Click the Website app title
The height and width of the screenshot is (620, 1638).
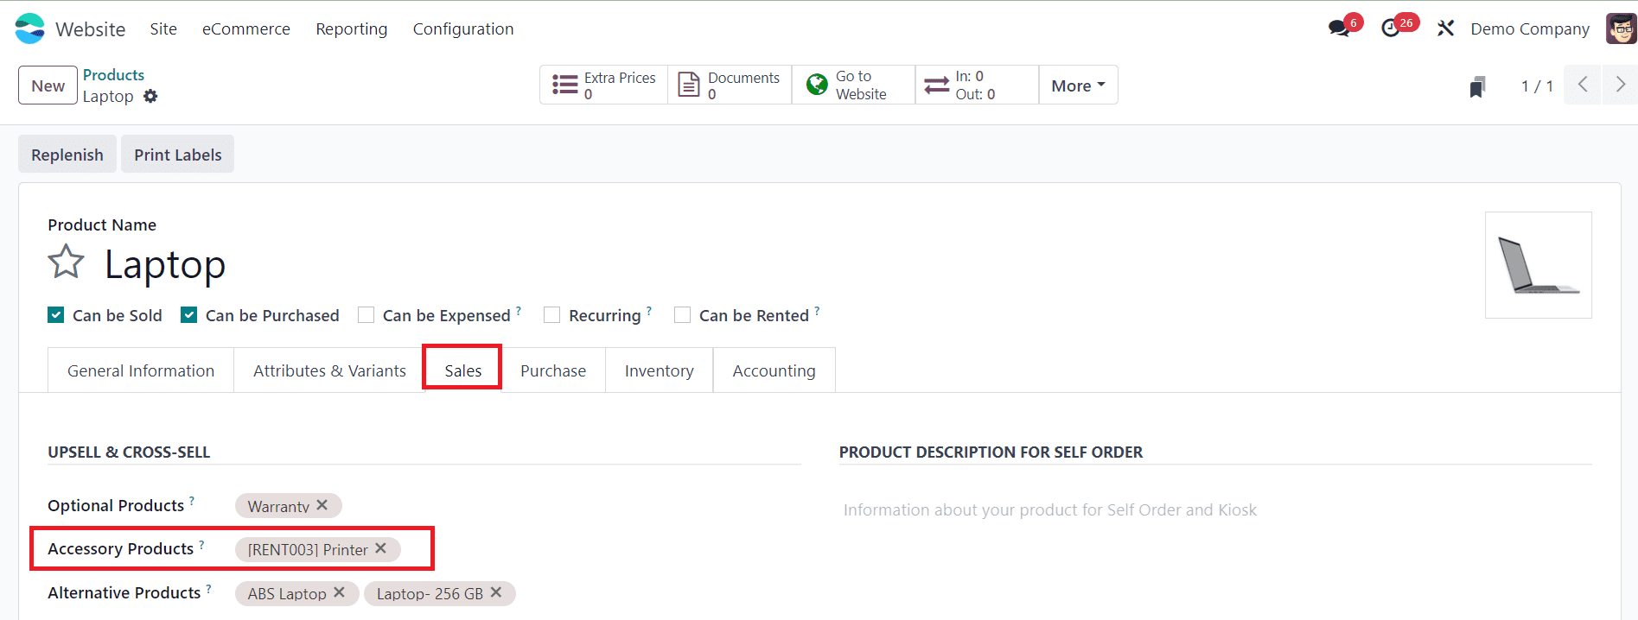pyautogui.click(x=91, y=29)
